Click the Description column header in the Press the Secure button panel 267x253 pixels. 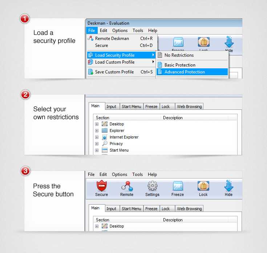[x=194, y=220]
